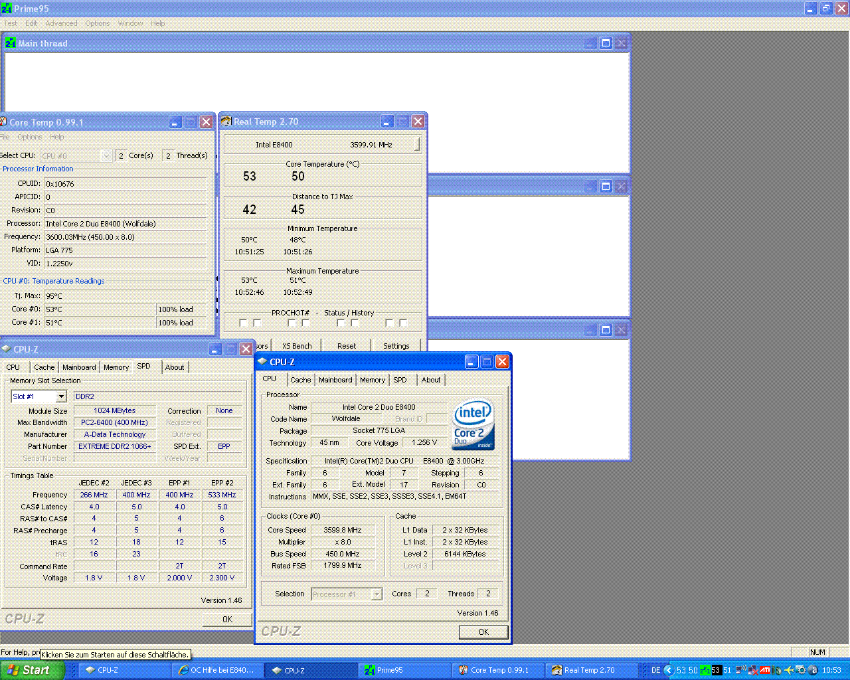Open Prime95 Options menu
The width and height of the screenshot is (850, 680).
[98, 23]
